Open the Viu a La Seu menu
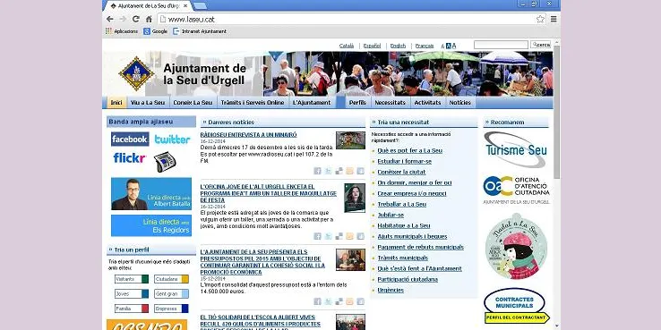 (x=148, y=103)
